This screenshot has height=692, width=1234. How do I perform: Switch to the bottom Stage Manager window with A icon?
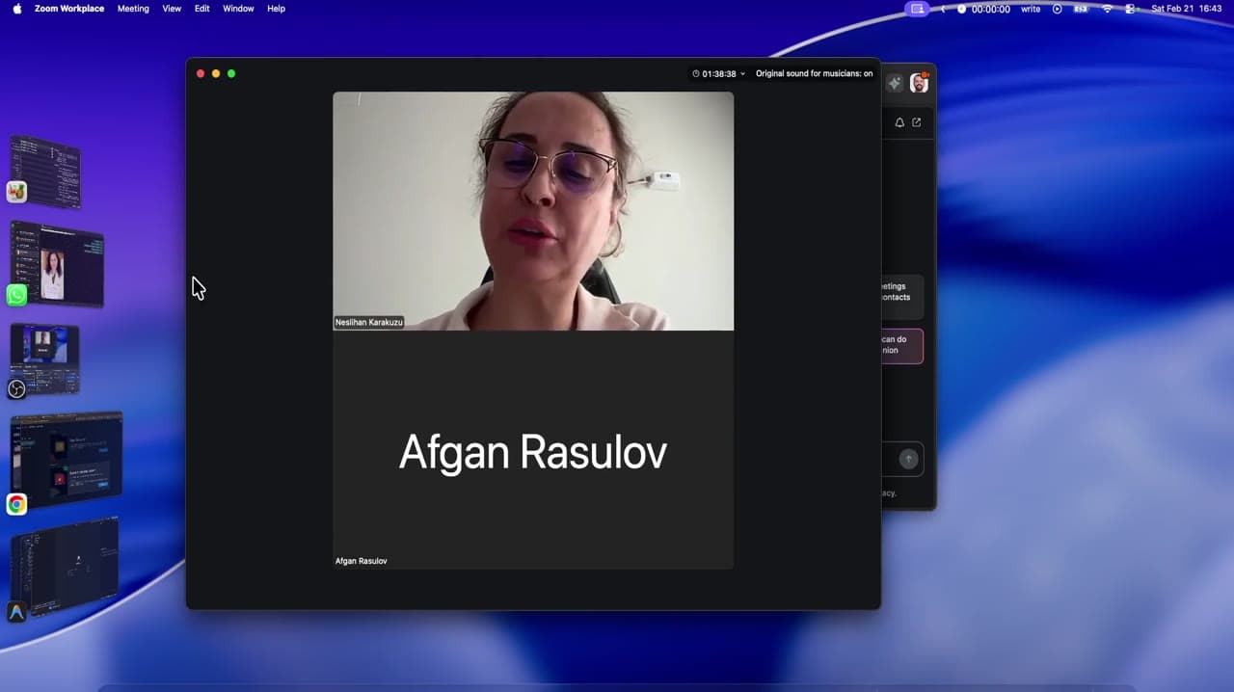pyautogui.click(x=65, y=567)
